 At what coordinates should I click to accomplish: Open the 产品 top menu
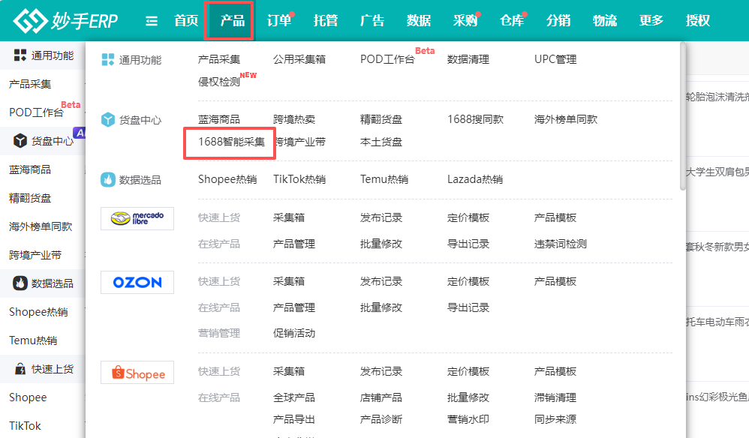[232, 21]
